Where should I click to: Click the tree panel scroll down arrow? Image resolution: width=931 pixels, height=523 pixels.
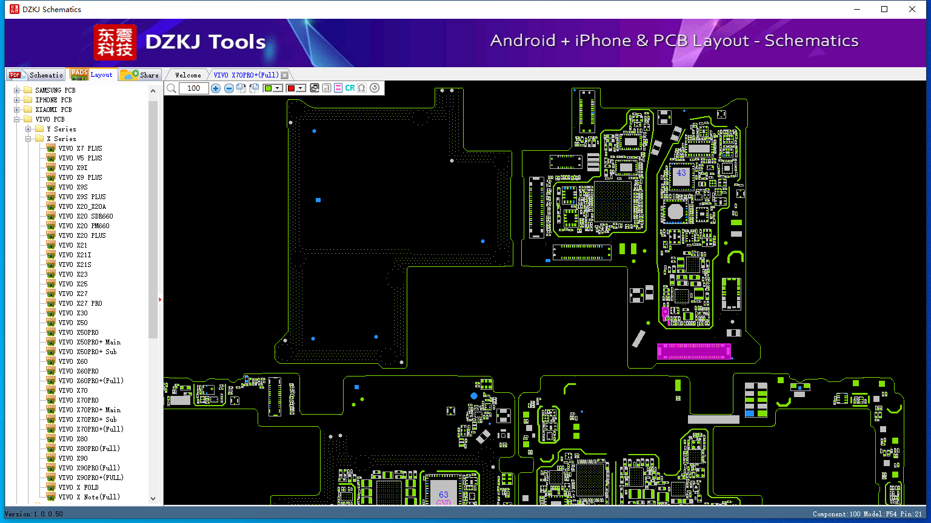tap(153, 499)
